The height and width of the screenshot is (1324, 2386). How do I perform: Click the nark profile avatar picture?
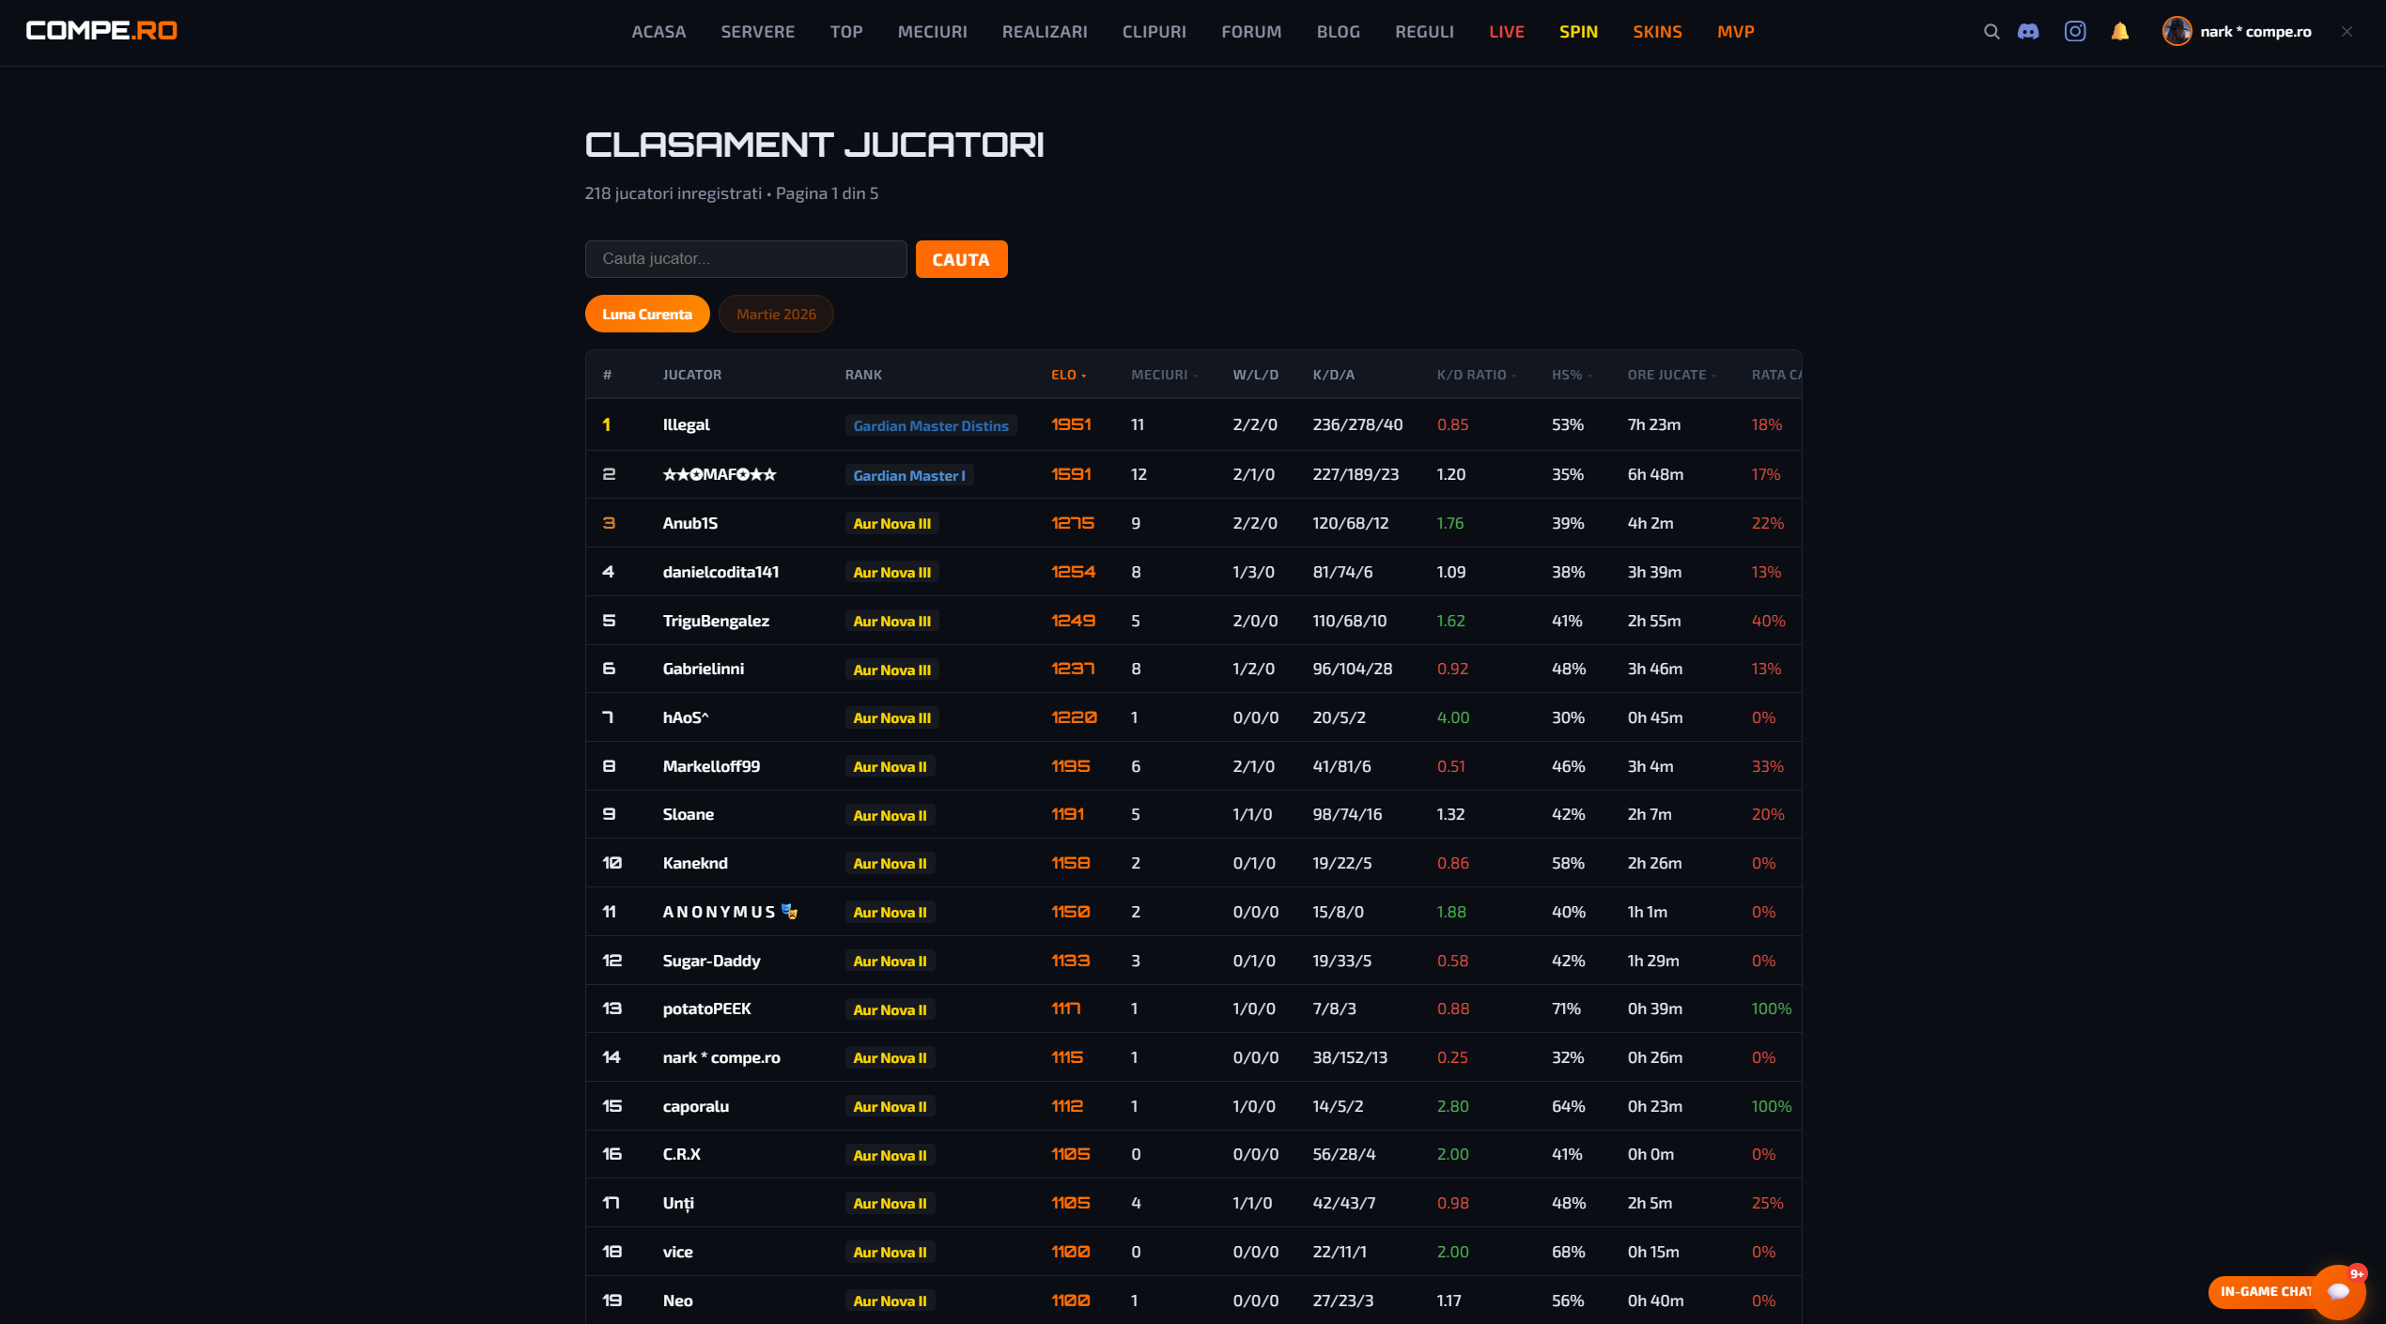coord(2177,31)
